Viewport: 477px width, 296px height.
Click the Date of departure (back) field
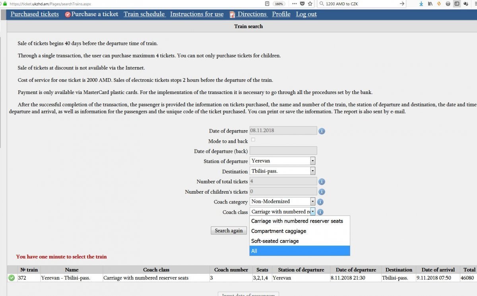pos(283,151)
